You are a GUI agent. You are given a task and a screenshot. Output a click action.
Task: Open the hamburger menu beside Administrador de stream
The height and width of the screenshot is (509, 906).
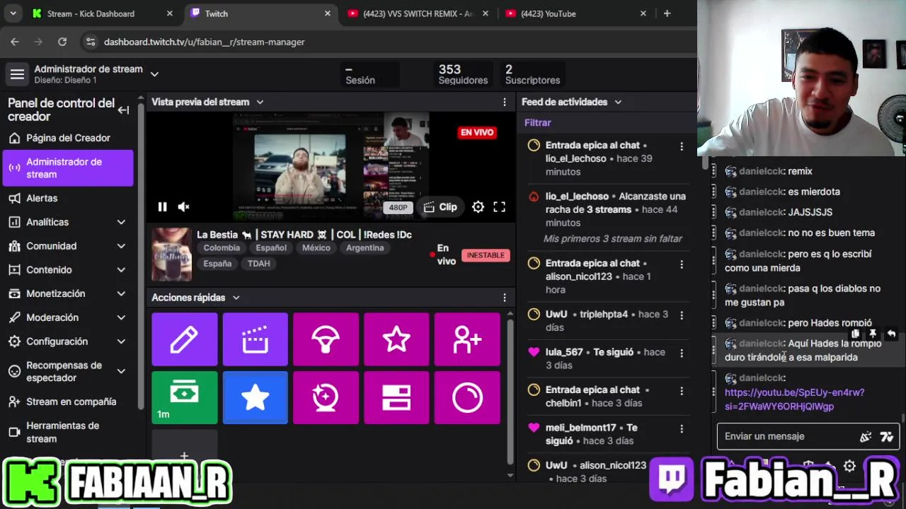[17, 74]
